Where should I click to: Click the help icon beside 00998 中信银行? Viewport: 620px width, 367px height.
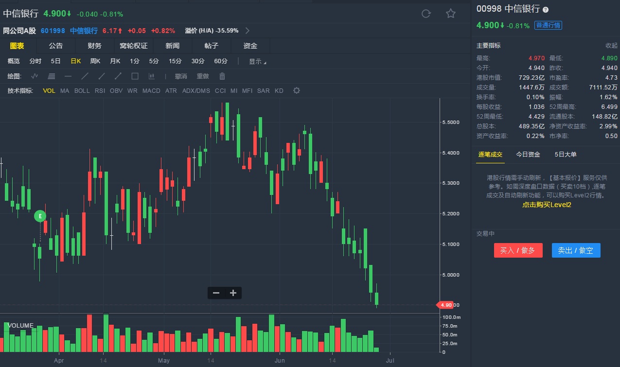pyautogui.click(x=546, y=10)
